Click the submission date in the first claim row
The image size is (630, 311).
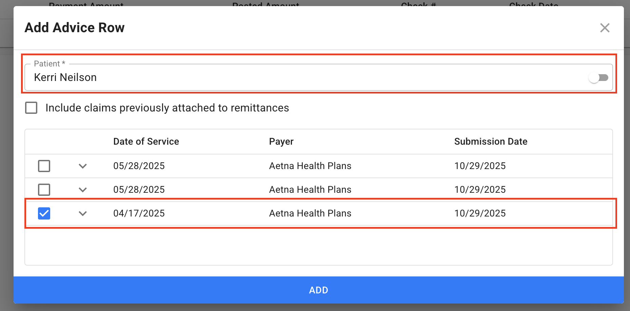tap(480, 166)
